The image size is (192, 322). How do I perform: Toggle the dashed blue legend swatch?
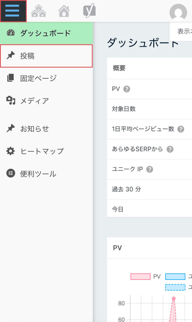click(175, 287)
